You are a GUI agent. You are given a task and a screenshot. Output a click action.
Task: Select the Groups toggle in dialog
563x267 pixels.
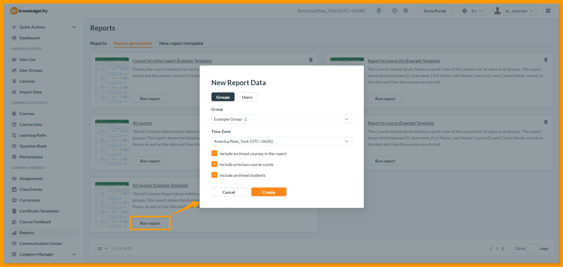pyautogui.click(x=223, y=97)
